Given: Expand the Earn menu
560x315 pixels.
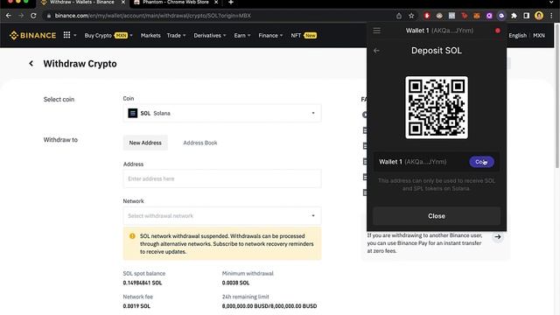Looking at the screenshot, I should tap(242, 35).
